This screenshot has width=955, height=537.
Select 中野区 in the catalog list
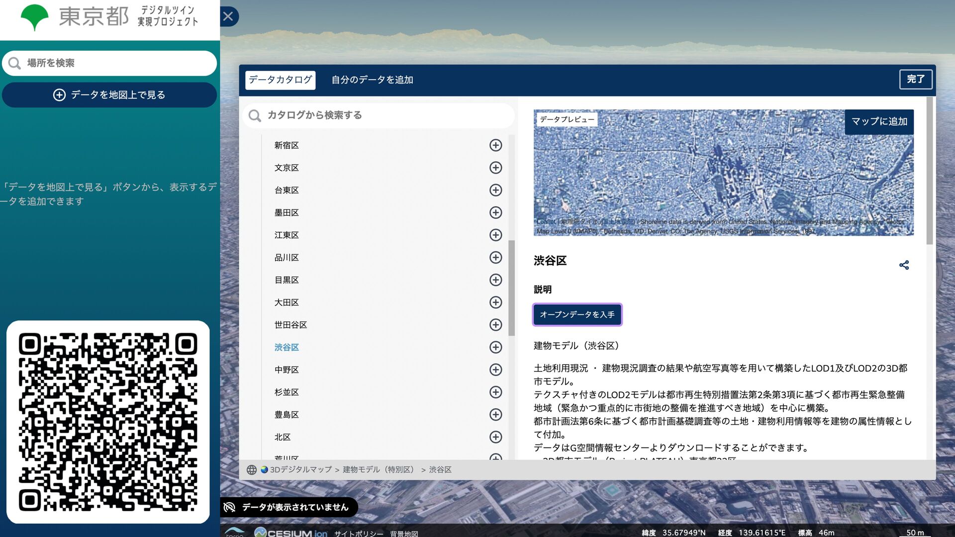click(286, 370)
